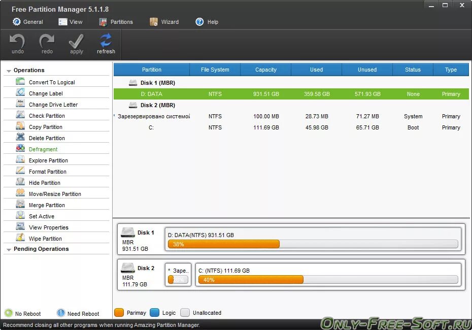Click the Format Partition operation

(x=56, y=171)
